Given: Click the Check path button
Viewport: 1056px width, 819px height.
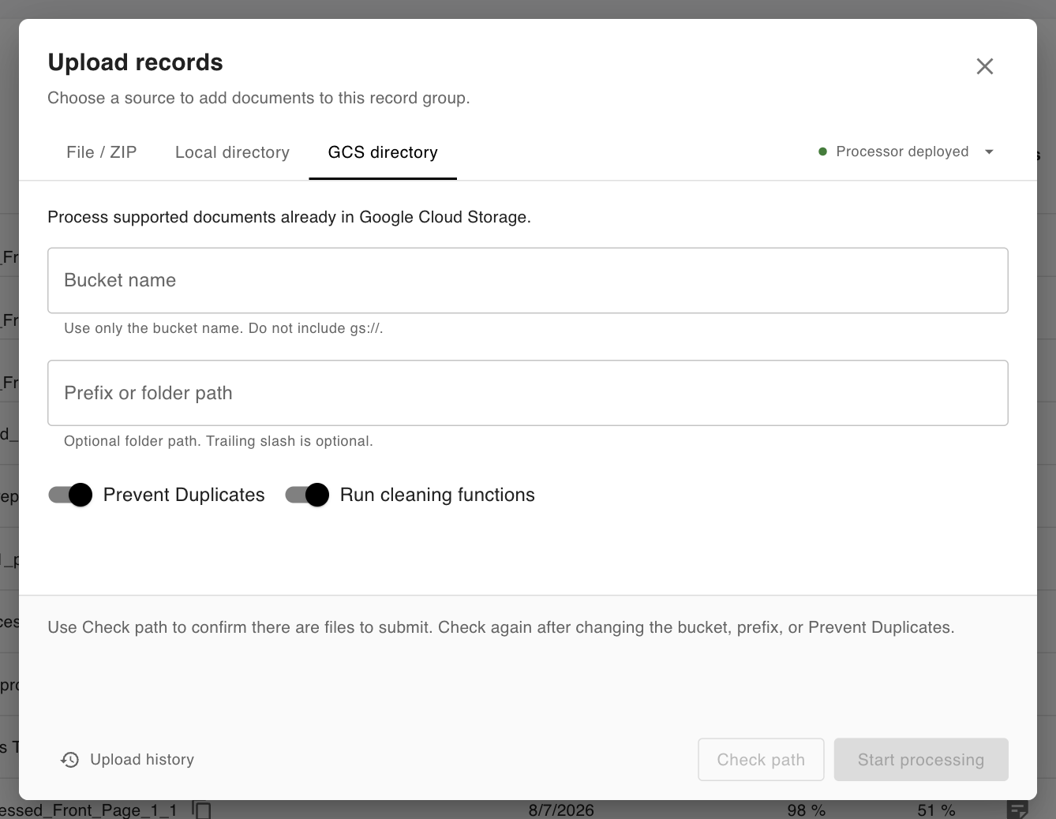Looking at the screenshot, I should (x=761, y=760).
